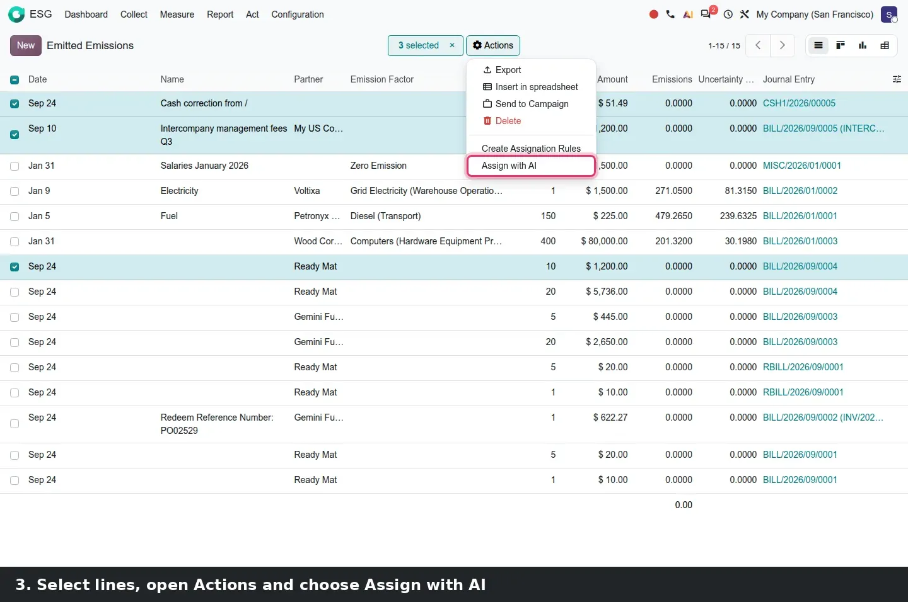Click the 1-15 / 15 pager counter

[x=724, y=46]
